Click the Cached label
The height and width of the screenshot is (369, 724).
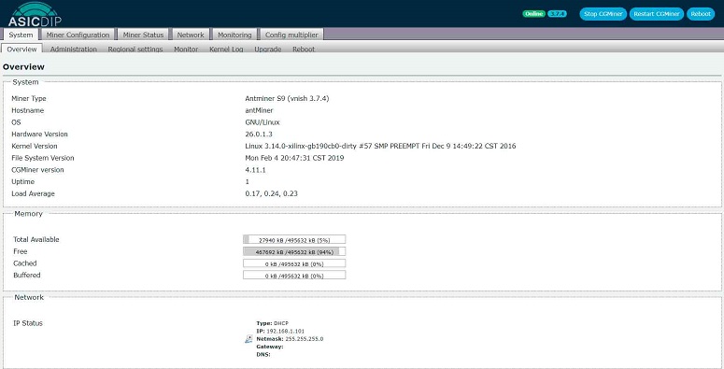coord(25,263)
